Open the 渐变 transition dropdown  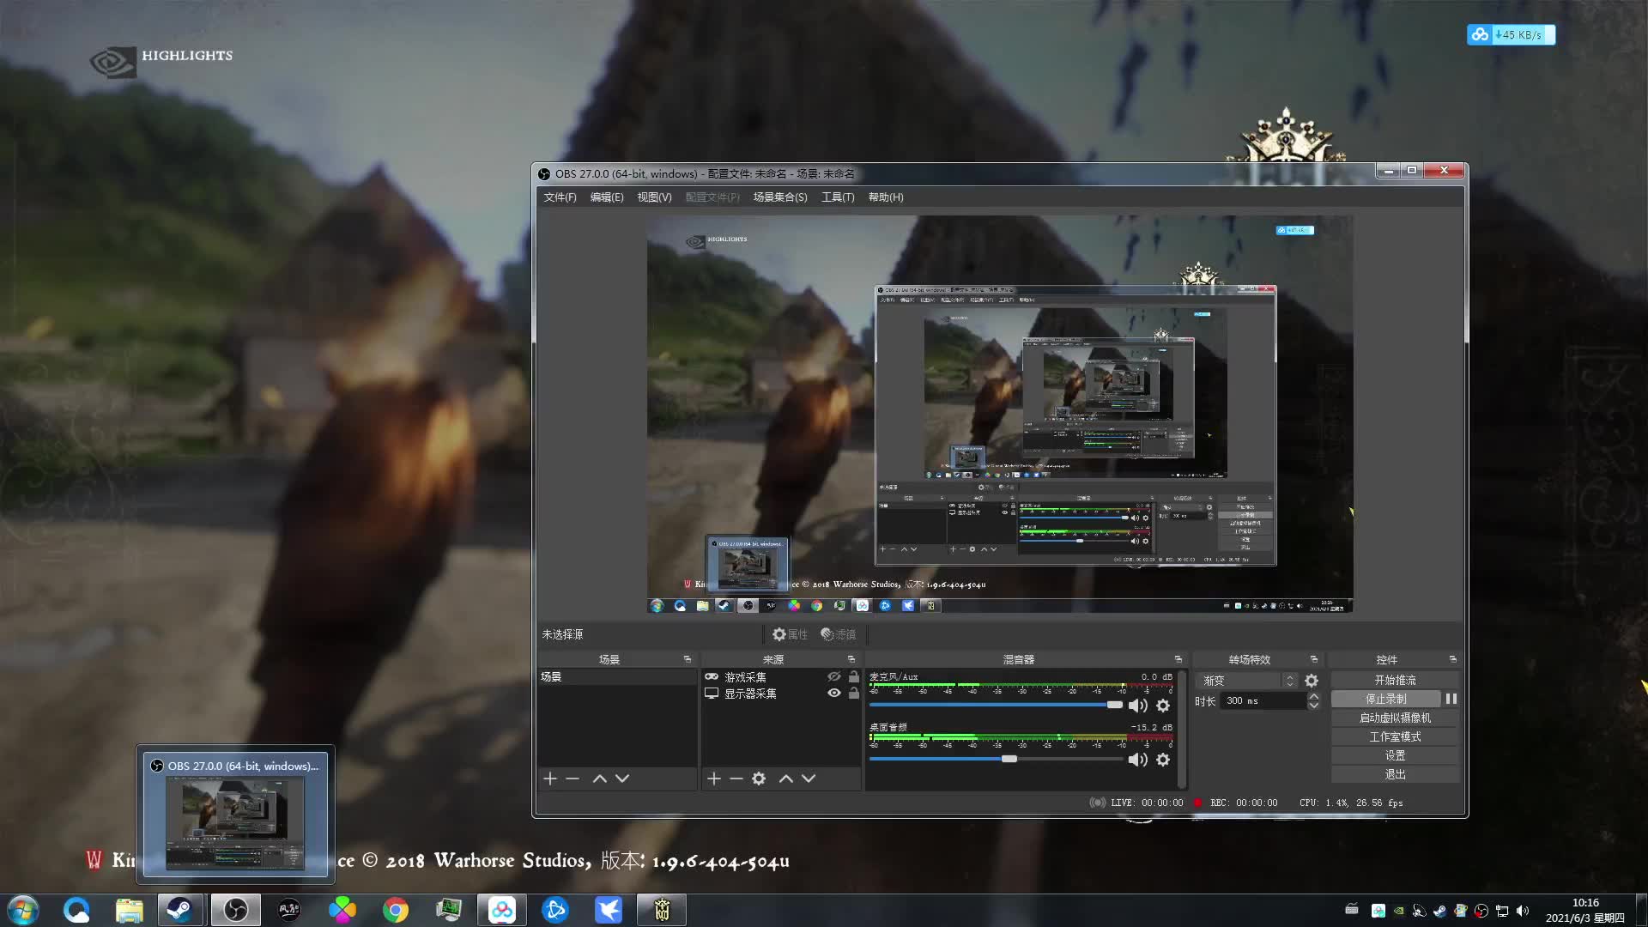pyautogui.click(x=1248, y=681)
